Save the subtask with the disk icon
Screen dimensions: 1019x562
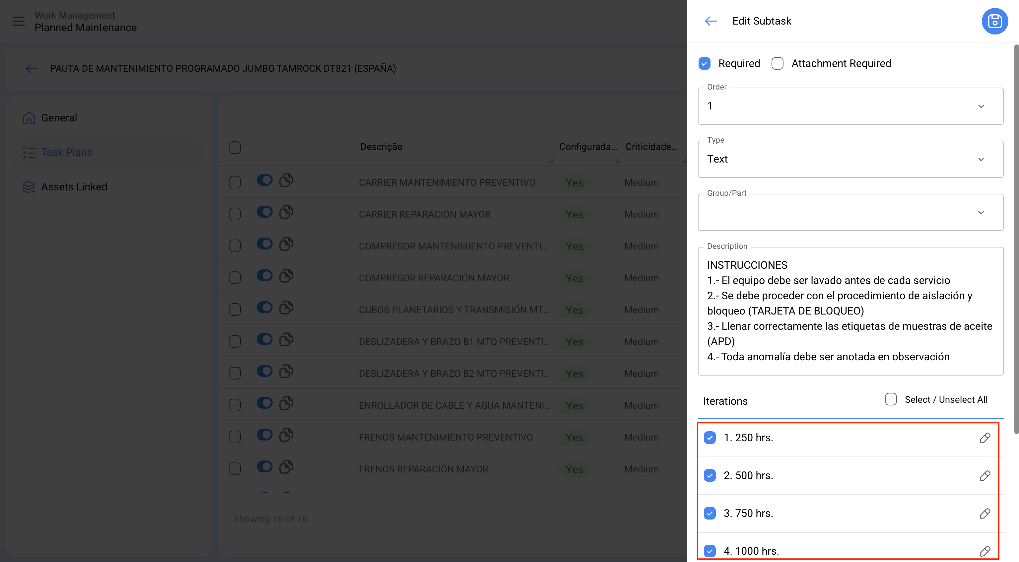(994, 21)
